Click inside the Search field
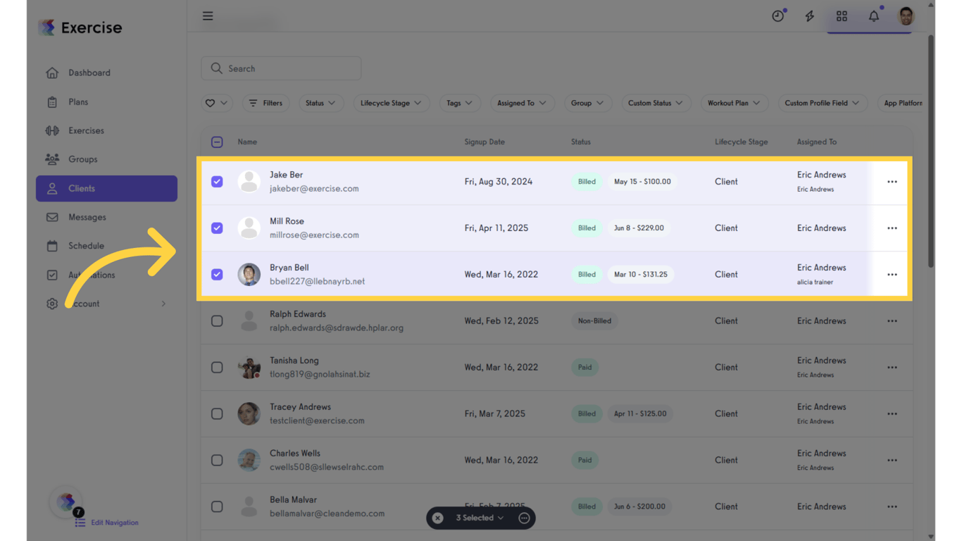 click(x=281, y=68)
